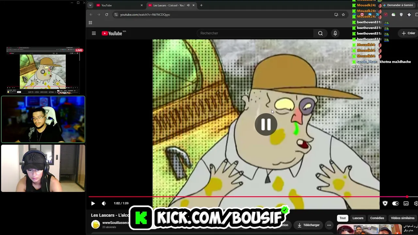Image resolution: width=418 pixels, height=235 pixels.
Task: Open the tab search dropdown arrow
Action: [90, 5]
